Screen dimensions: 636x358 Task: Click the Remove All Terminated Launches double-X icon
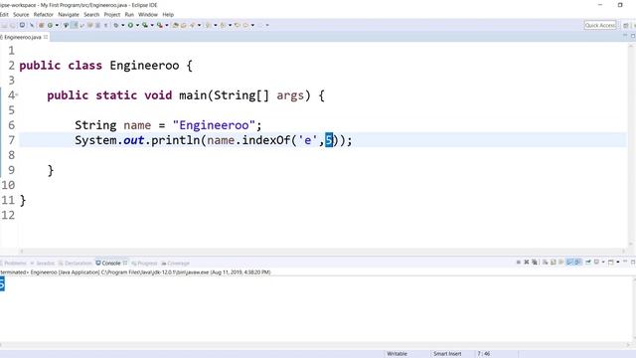click(535, 263)
